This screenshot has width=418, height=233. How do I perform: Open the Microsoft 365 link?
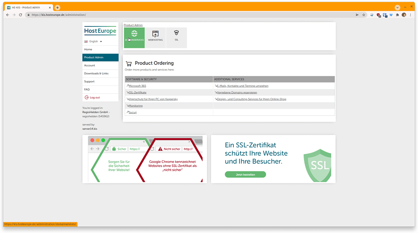[137, 86]
